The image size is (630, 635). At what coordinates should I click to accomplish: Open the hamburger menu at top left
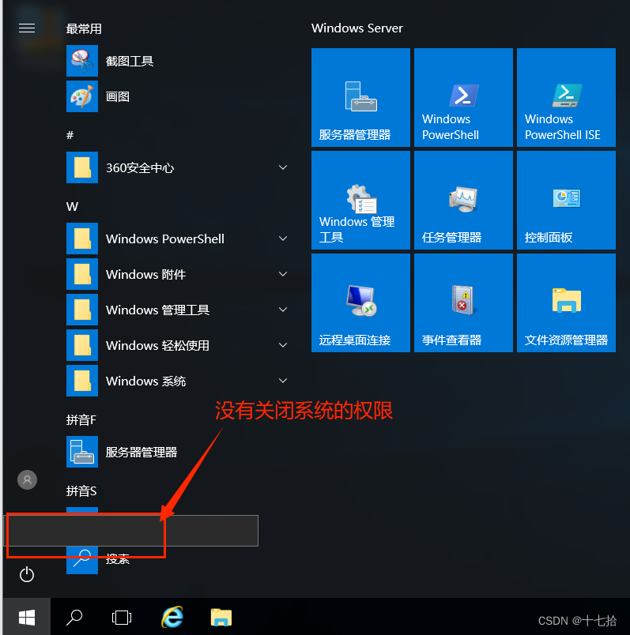pyautogui.click(x=27, y=28)
